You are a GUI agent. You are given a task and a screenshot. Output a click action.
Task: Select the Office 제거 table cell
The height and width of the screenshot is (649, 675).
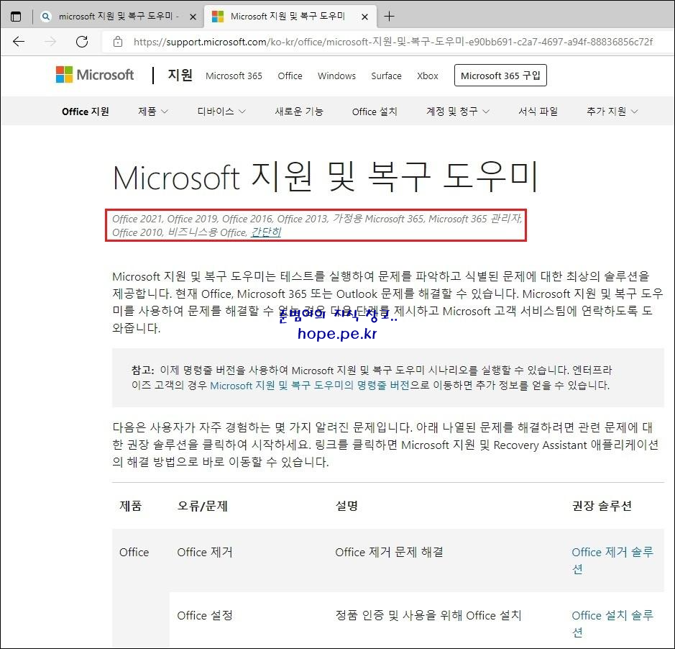[x=205, y=553]
